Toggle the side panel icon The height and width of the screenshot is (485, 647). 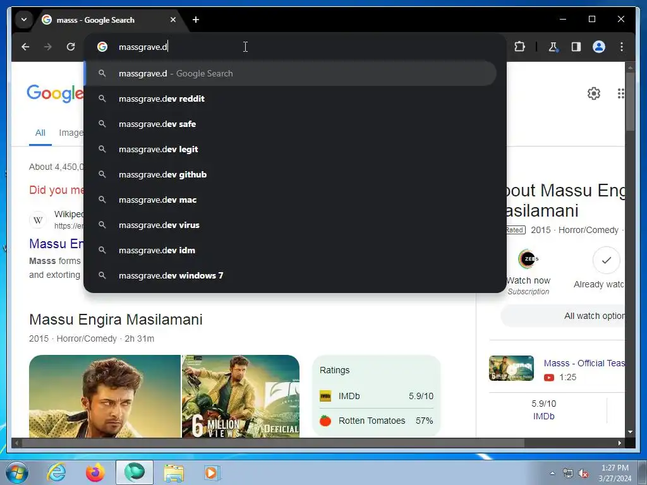[x=576, y=47]
